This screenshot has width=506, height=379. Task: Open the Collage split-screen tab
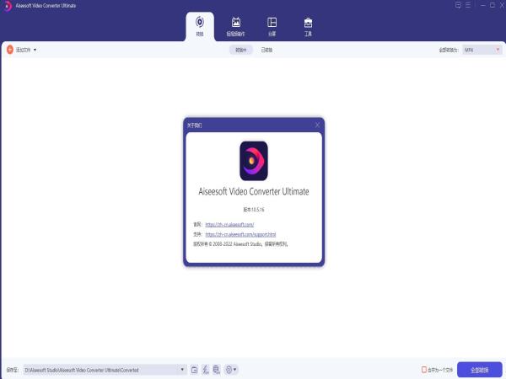click(x=272, y=22)
